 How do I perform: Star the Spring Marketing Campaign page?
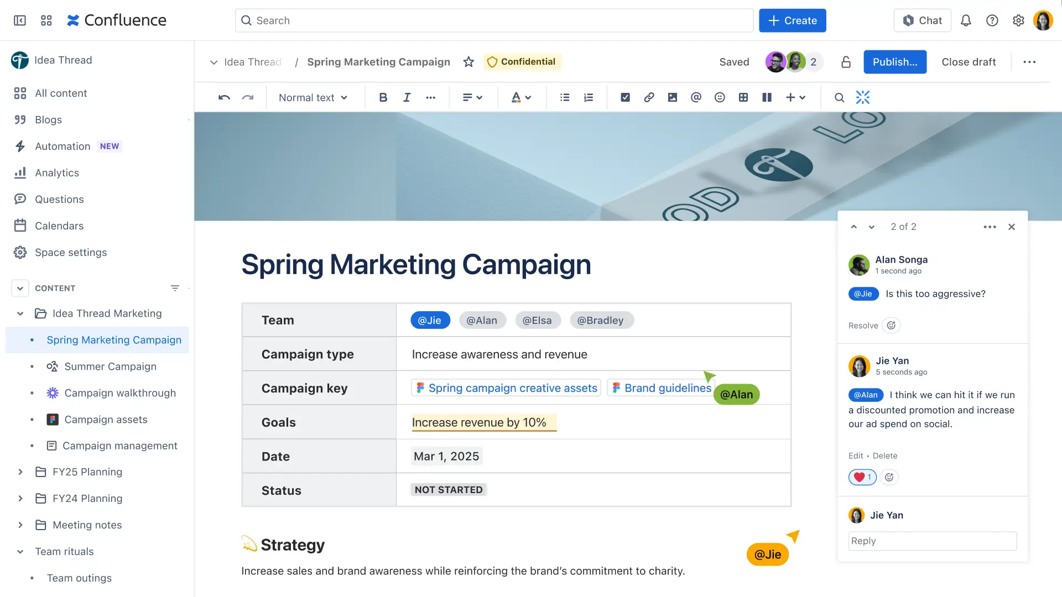pos(468,62)
